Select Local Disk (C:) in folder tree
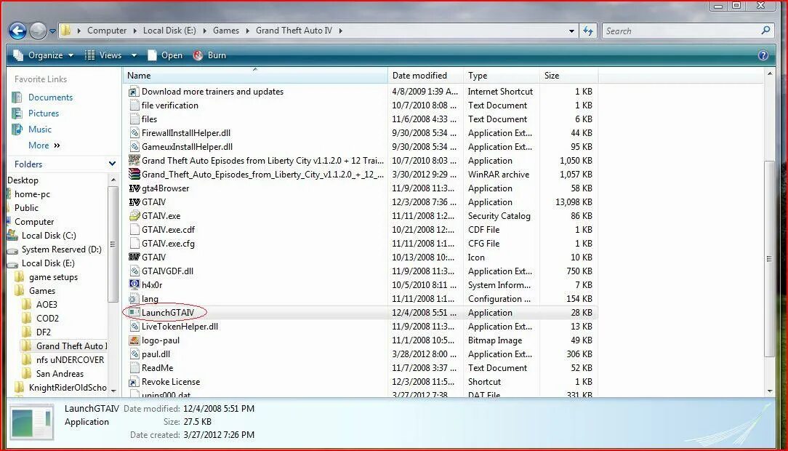This screenshot has height=451, width=788. pyautogui.click(x=49, y=235)
